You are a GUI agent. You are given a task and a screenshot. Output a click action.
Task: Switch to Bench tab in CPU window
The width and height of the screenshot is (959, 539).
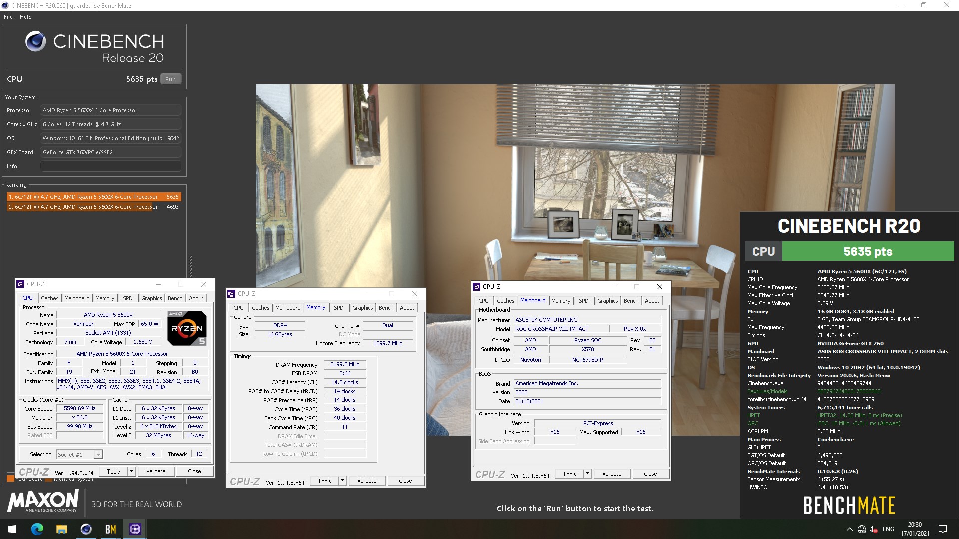(175, 298)
